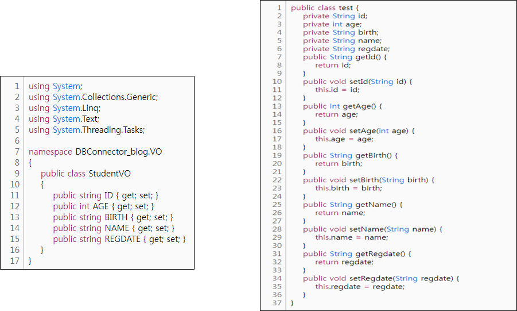Click 'private String birth;' line
The height and width of the screenshot is (311, 517).
click(341, 32)
